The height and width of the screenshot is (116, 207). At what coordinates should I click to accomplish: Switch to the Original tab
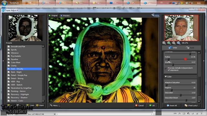[x=53, y=15]
